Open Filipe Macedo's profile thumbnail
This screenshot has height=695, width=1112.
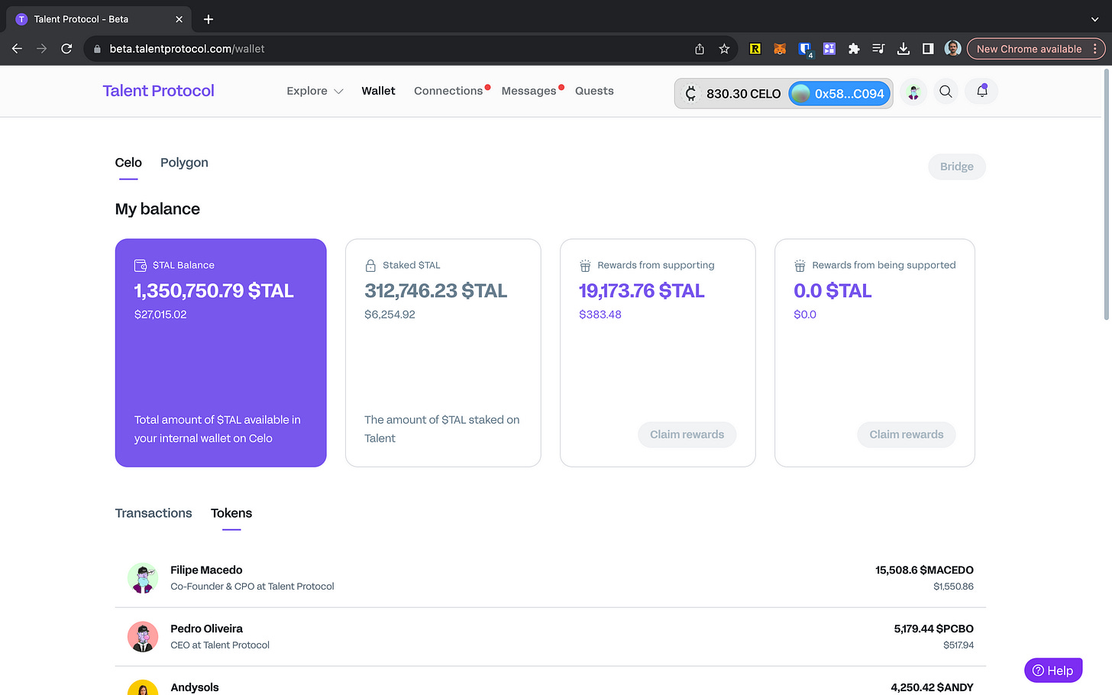[x=143, y=578]
